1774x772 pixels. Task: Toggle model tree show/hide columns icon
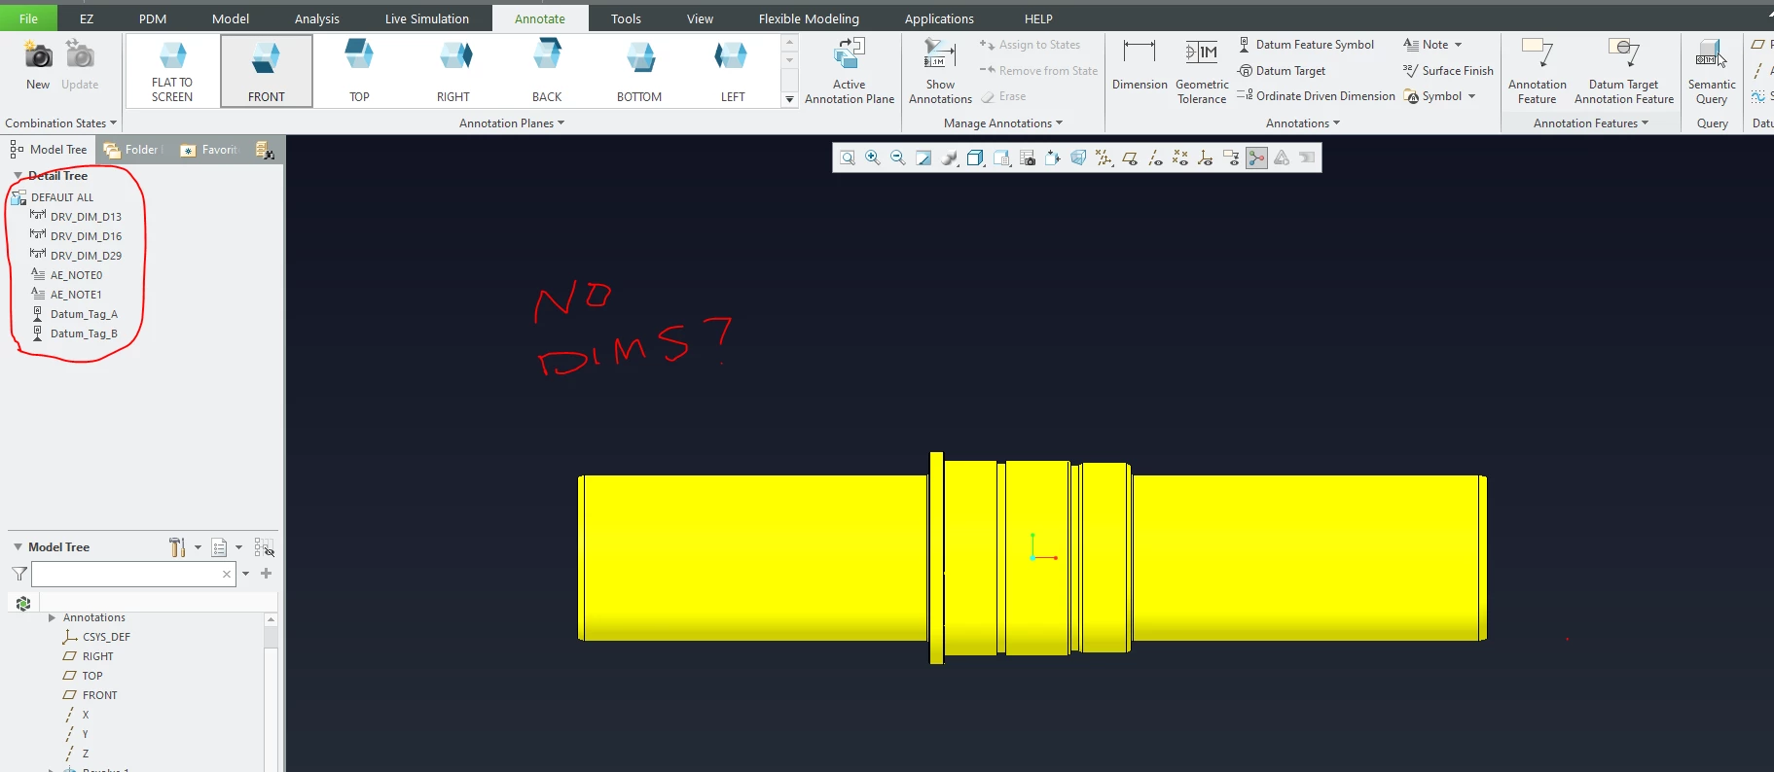(264, 547)
